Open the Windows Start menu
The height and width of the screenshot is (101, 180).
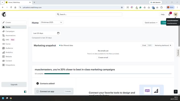coord(3,98)
